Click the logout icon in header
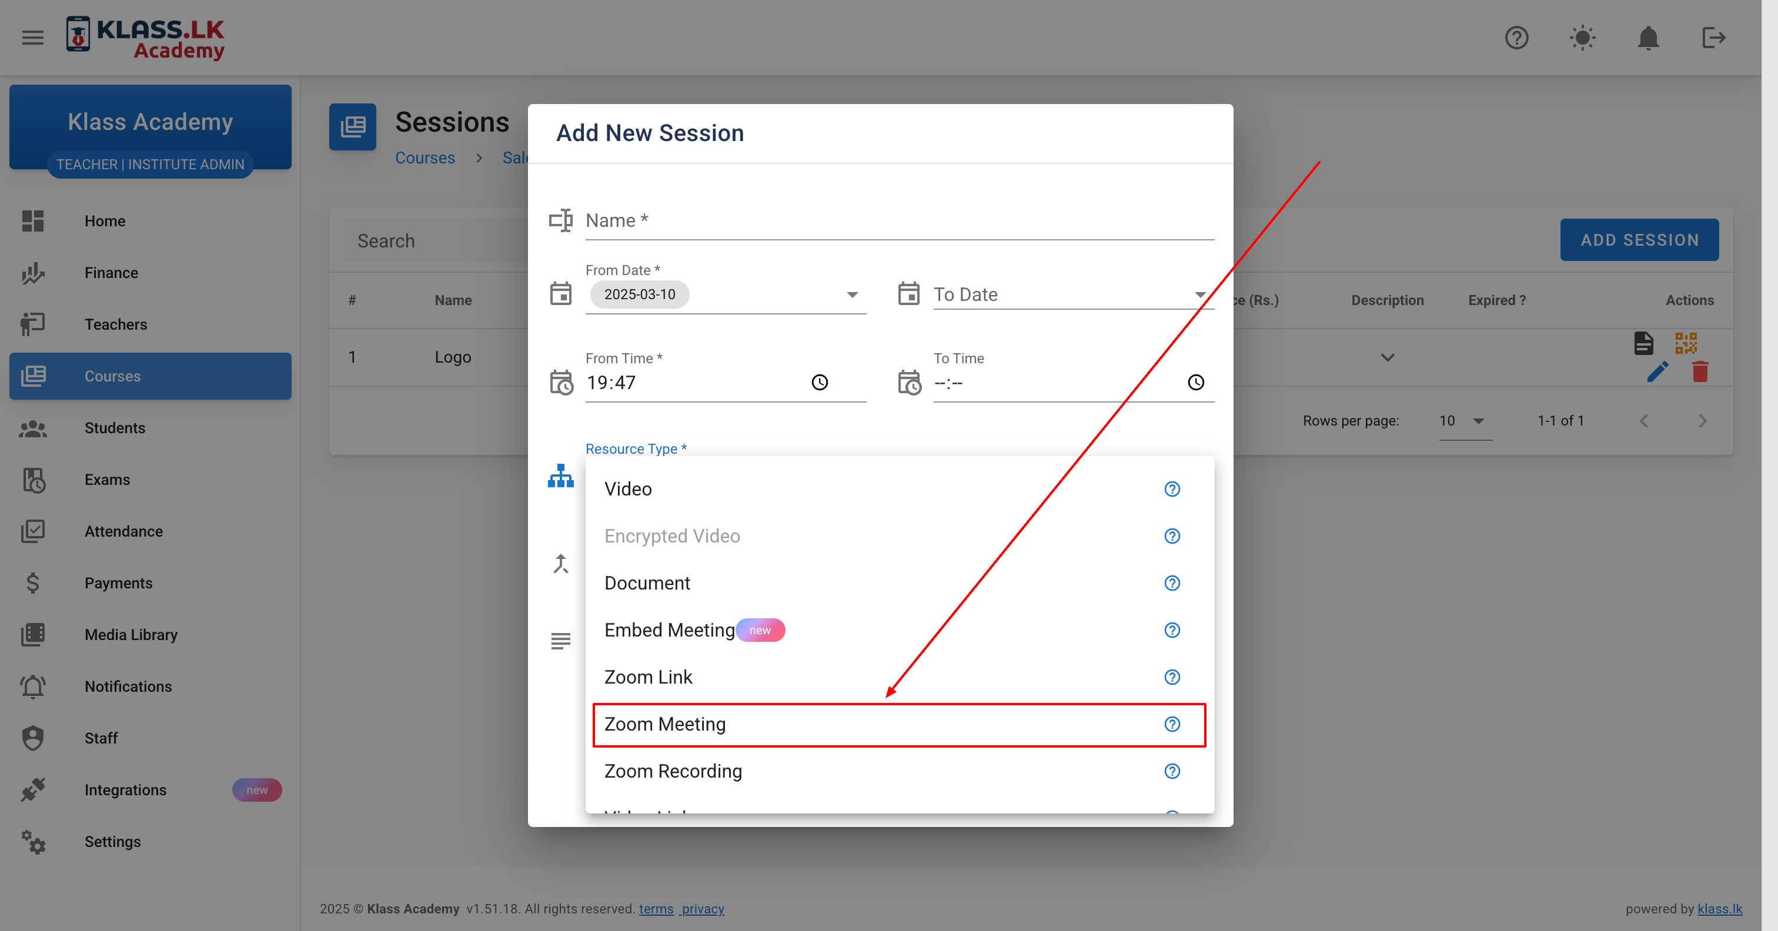This screenshot has height=931, width=1778. (x=1713, y=37)
